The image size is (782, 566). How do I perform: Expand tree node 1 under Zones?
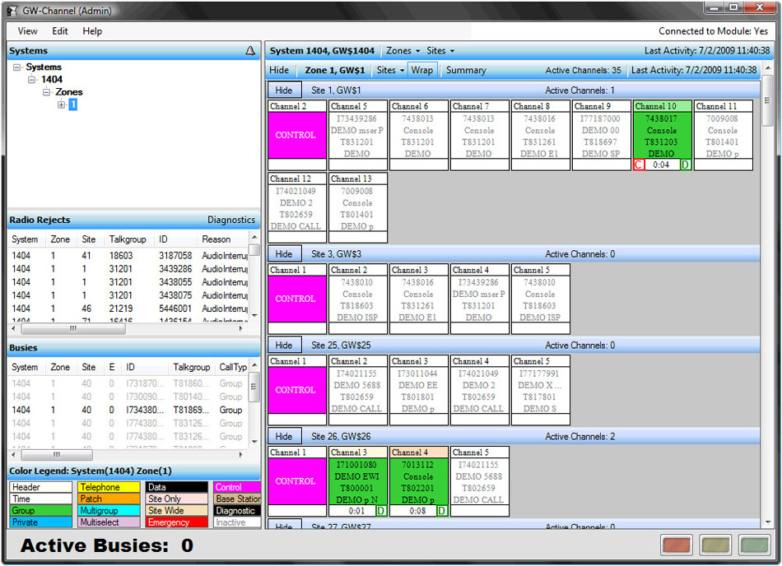tap(60, 104)
